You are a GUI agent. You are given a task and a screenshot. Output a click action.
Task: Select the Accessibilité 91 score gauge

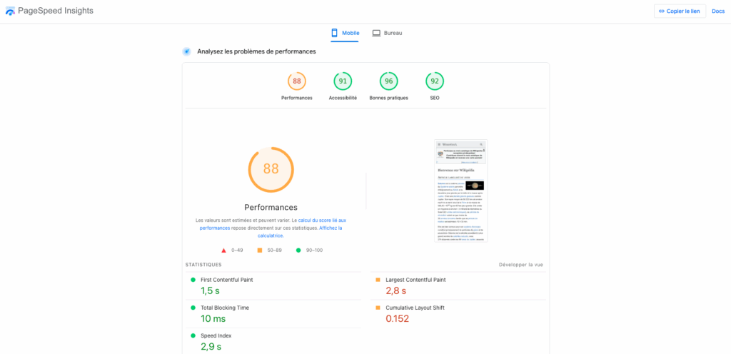pos(343,81)
